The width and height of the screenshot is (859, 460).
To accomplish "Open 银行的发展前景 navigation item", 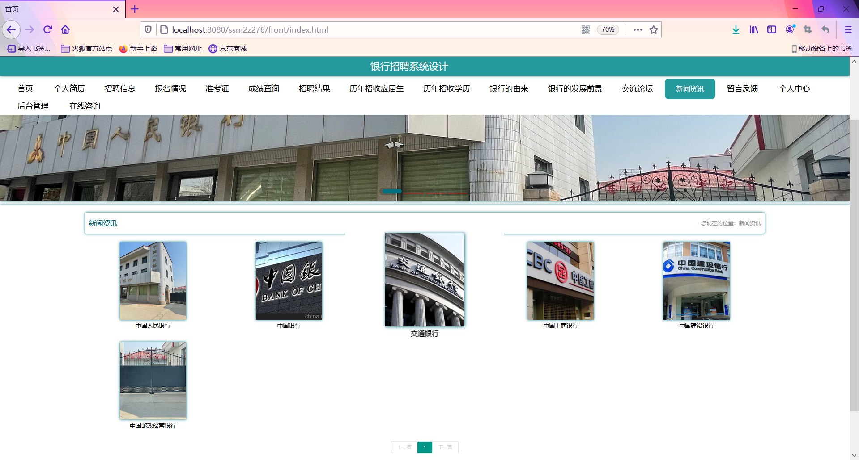I will click(575, 88).
